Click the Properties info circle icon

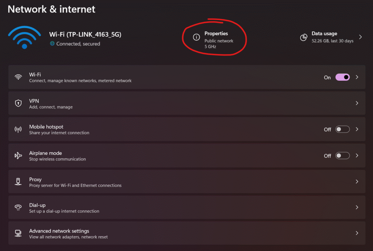coord(196,37)
